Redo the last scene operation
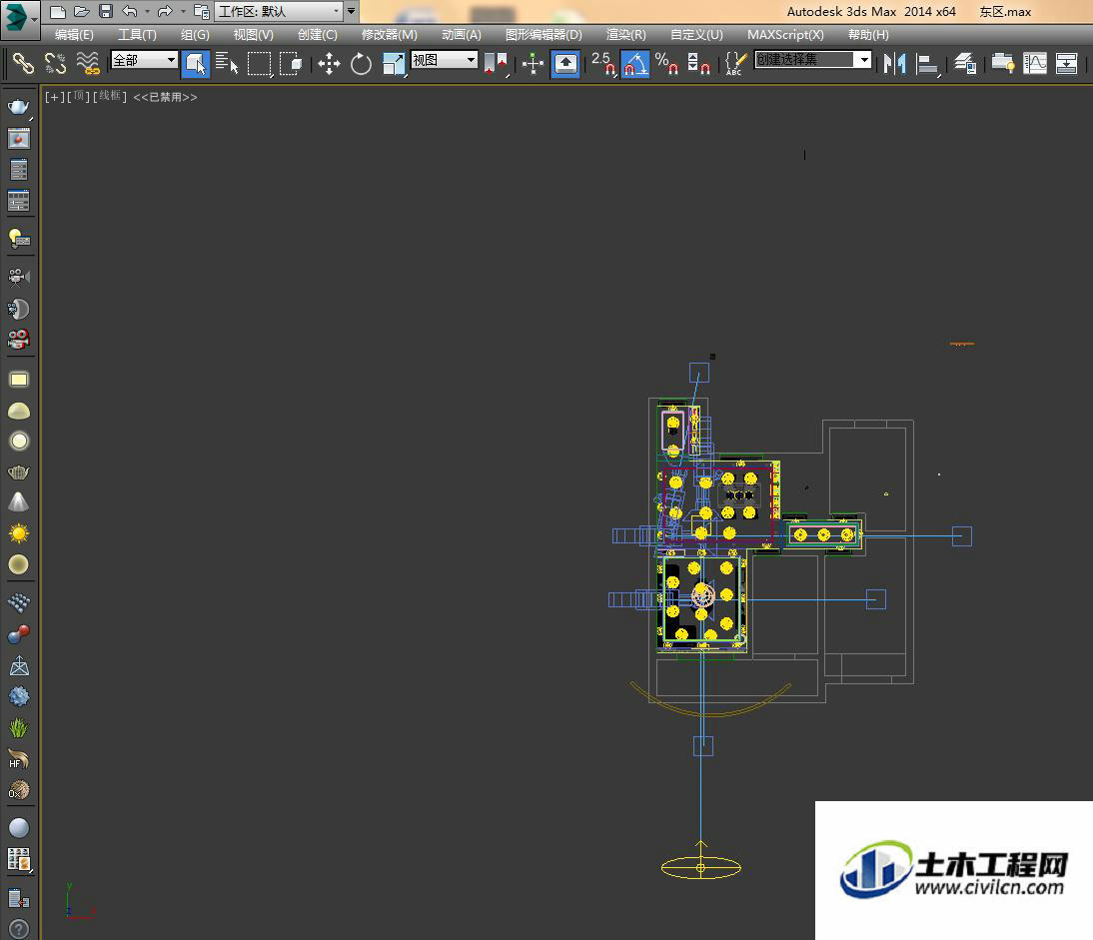This screenshot has height=940, width=1093. [165, 11]
